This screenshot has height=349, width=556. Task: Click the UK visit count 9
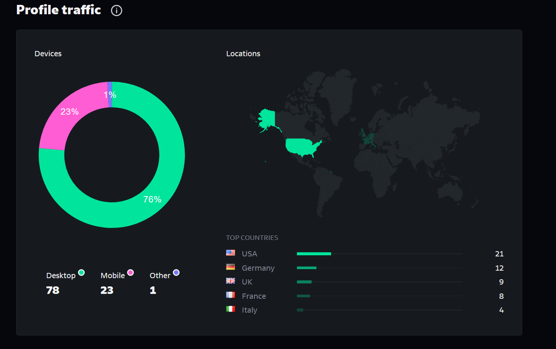click(501, 282)
